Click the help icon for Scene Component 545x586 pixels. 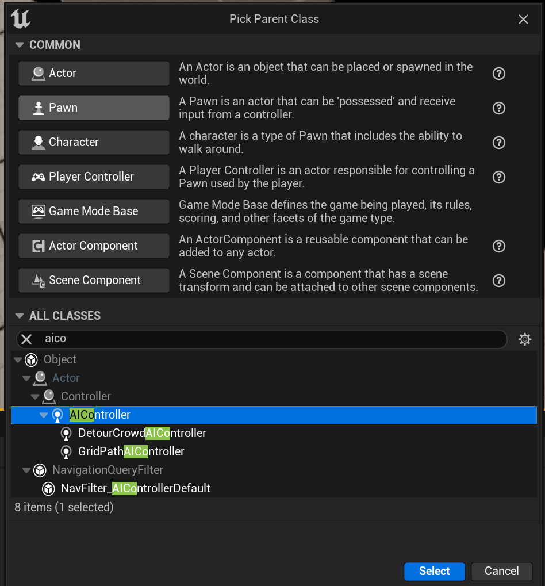499,281
